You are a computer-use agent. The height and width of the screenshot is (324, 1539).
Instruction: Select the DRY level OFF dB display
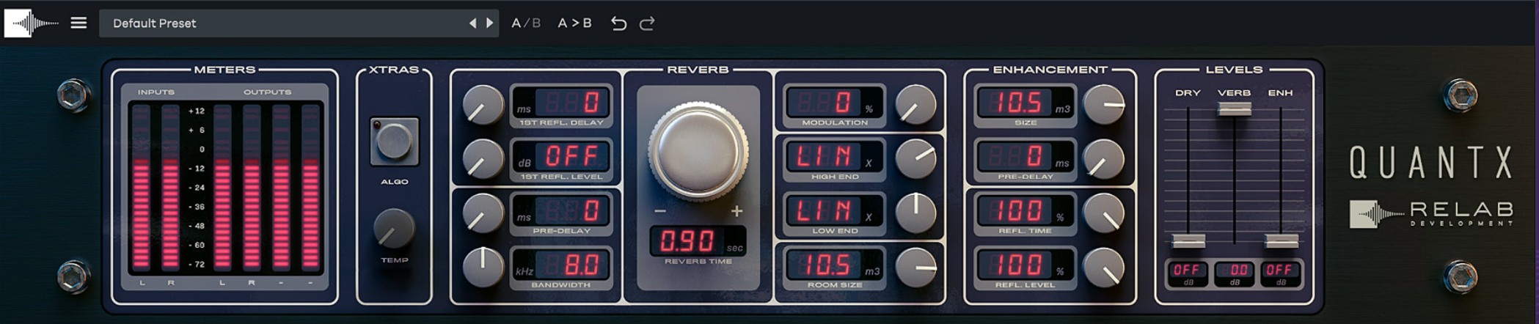(1188, 273)
